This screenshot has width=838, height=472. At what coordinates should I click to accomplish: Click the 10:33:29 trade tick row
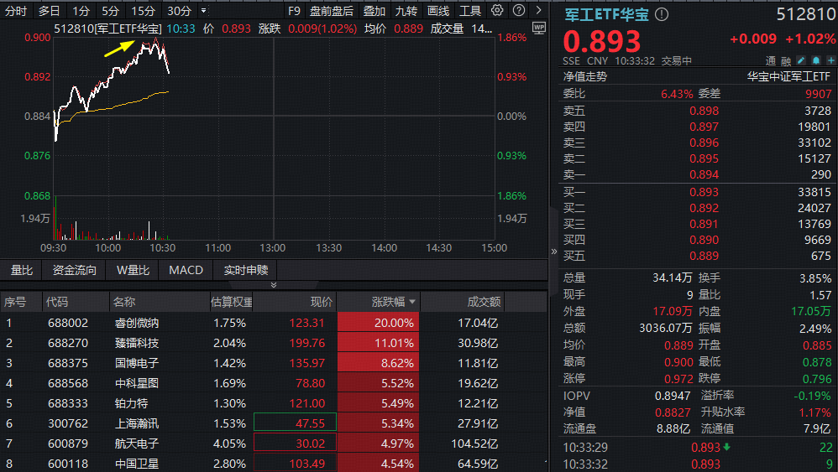click(x=698, y=447)
